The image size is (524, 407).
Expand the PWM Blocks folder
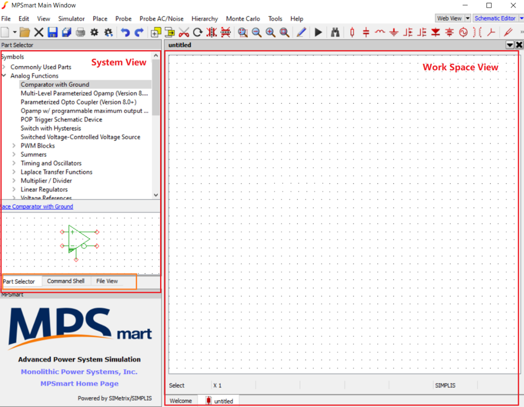pyautogui.click(x=14, y=146)
